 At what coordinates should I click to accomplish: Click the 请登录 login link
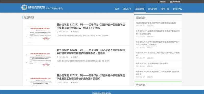pos(163,2)
